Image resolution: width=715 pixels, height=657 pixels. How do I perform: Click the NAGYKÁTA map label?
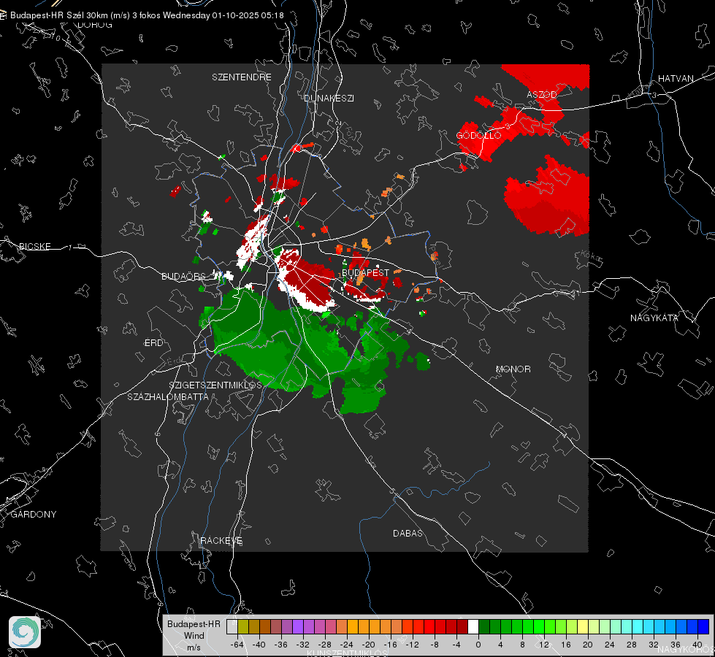pyautogui.click(x=654, y=318)
